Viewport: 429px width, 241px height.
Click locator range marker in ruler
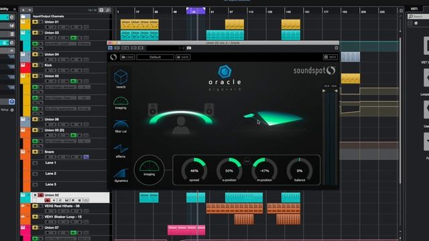[196, 11]
